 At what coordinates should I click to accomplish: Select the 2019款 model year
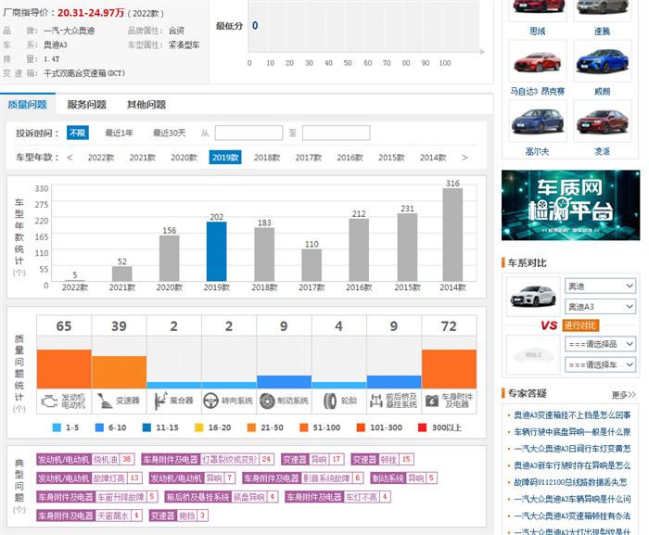click(225, 158)
